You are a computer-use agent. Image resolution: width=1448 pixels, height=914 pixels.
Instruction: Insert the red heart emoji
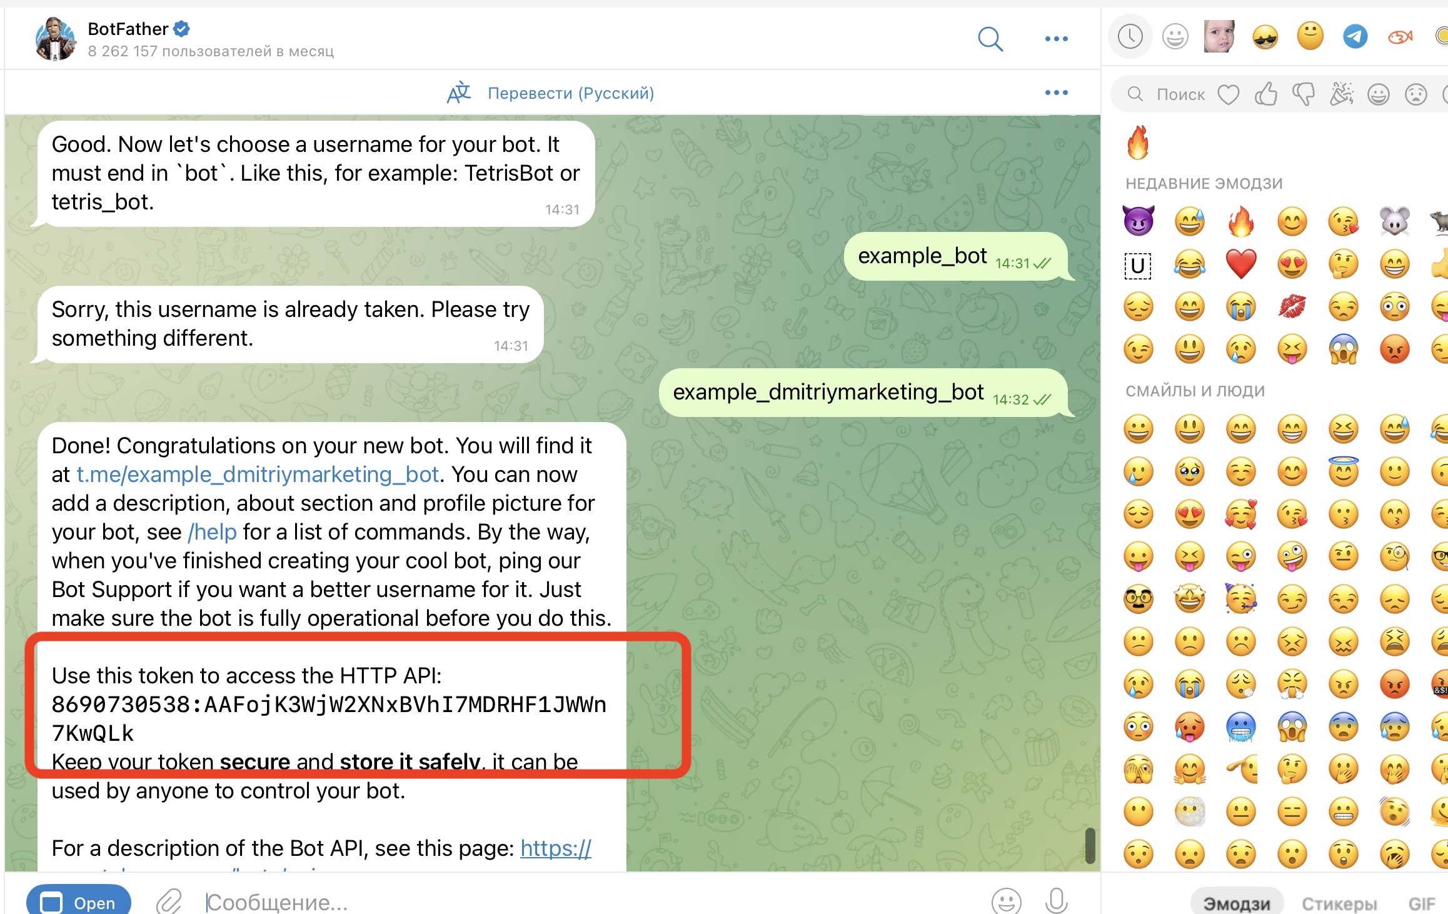point(1241,264)
